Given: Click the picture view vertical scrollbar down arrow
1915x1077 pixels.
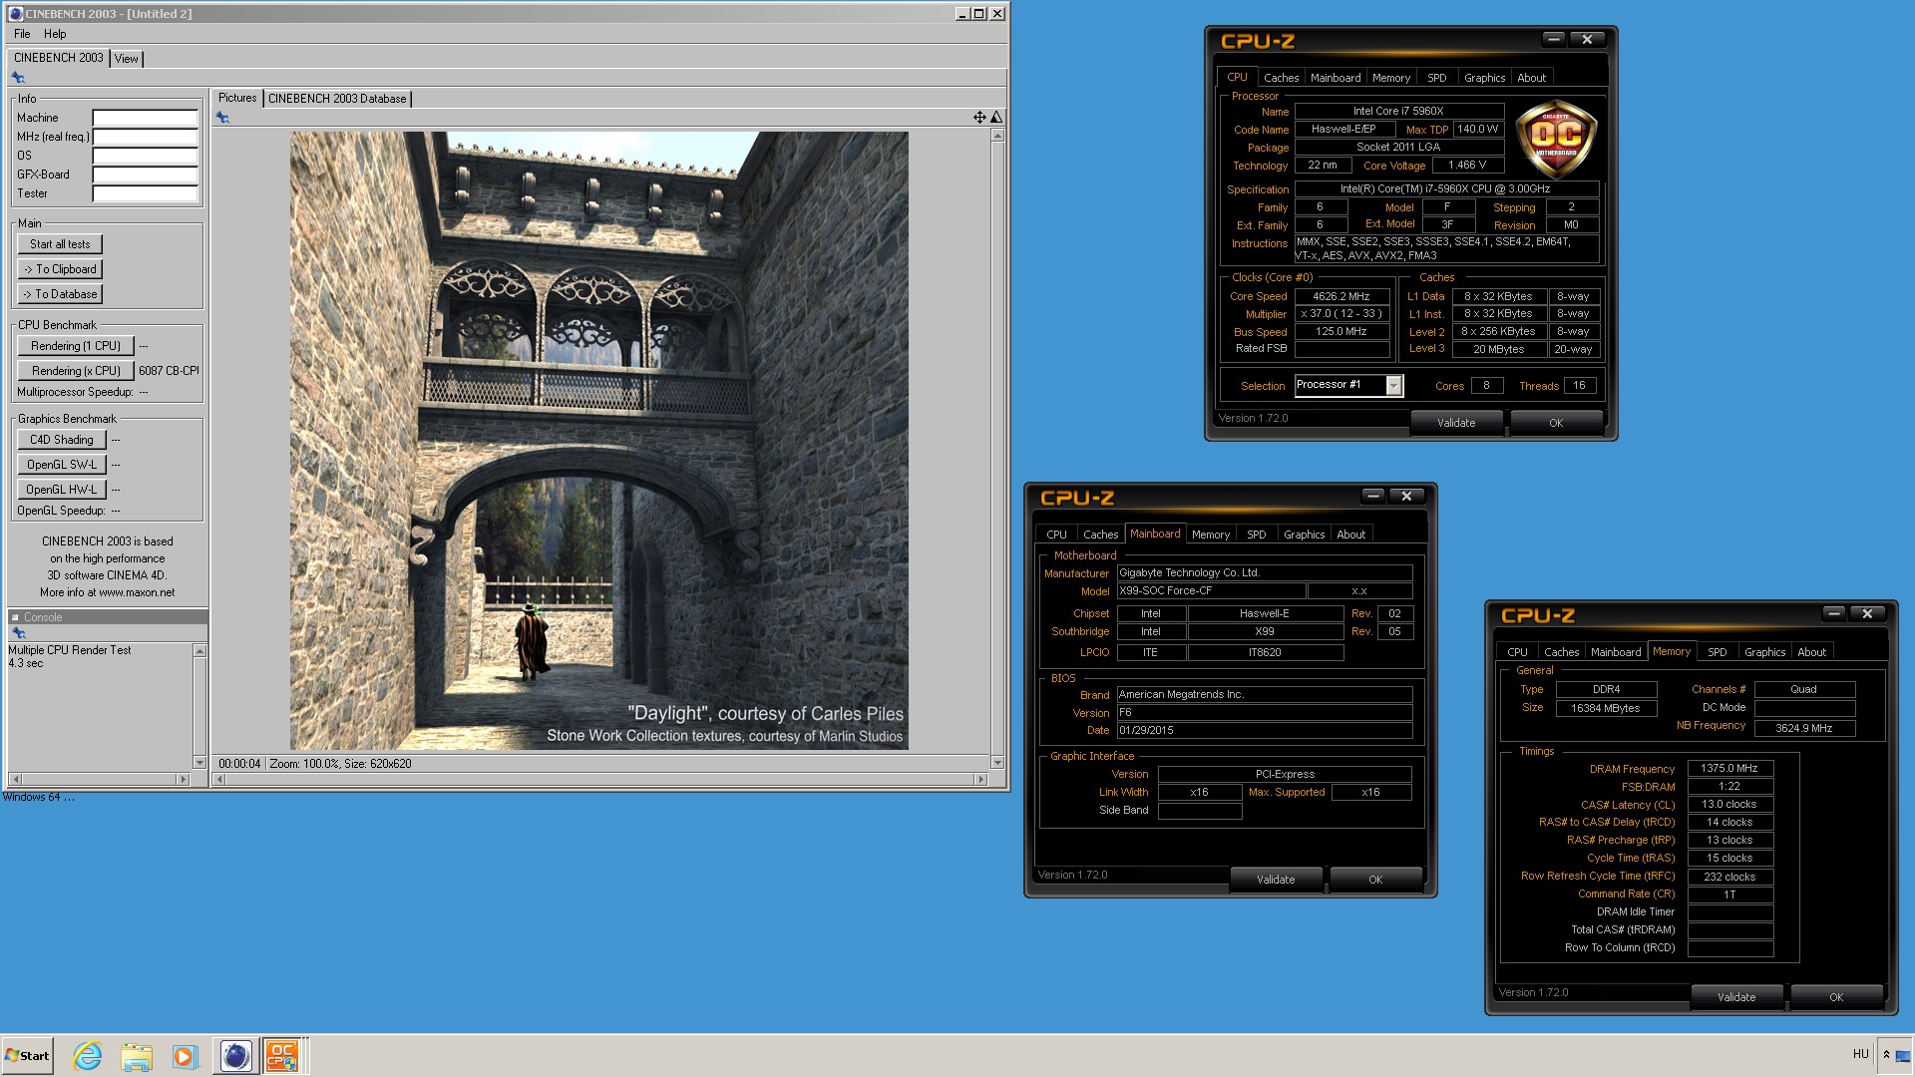Looking at the screenshot, I should tap(997, 762).
